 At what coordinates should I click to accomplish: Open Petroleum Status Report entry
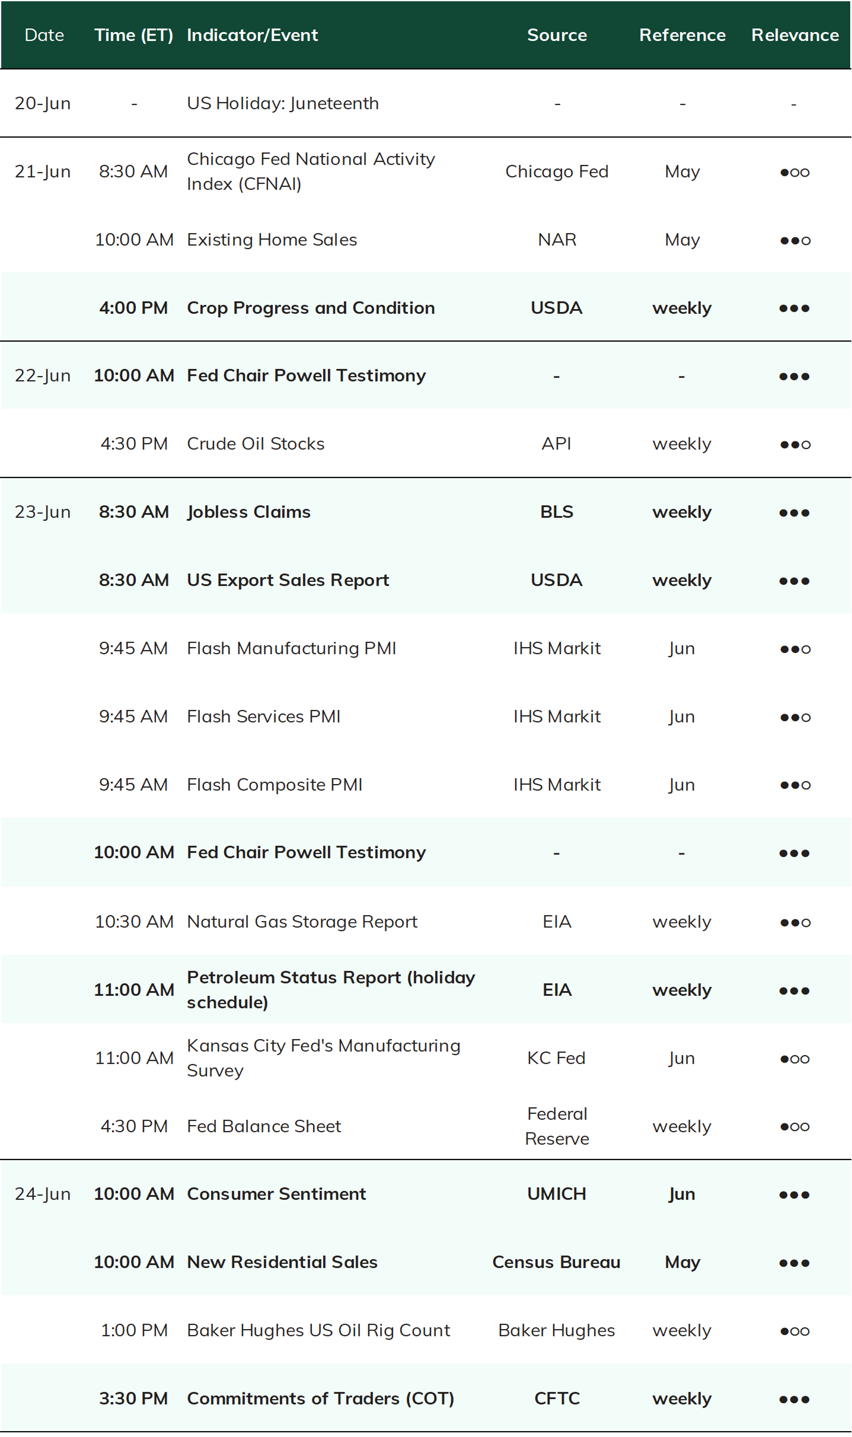331,990
